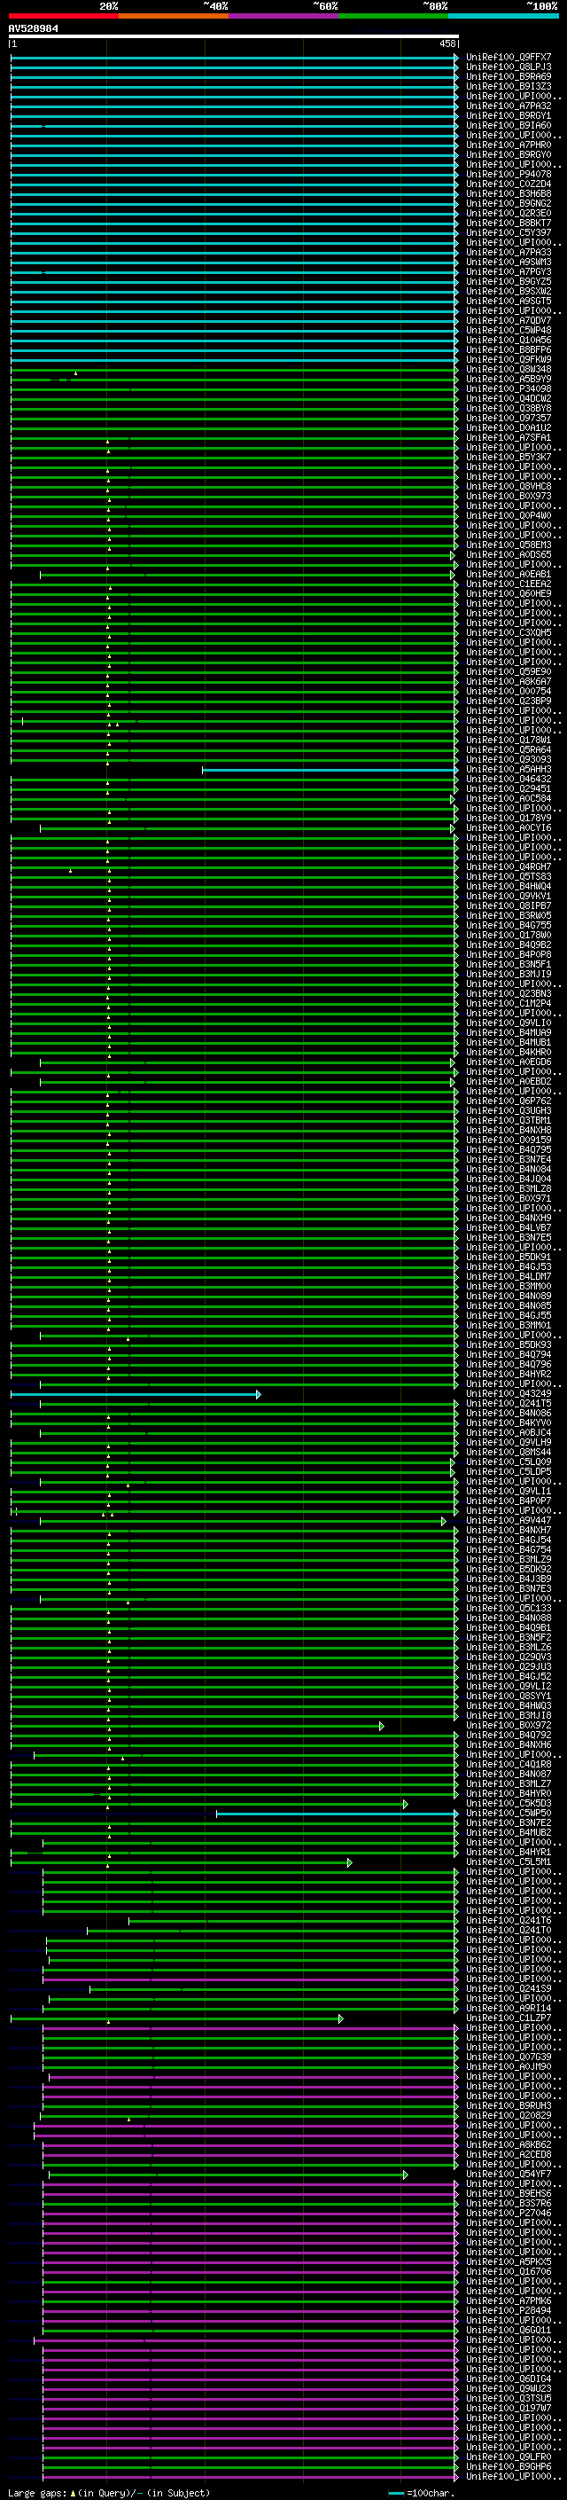This screenshot has height=2500, width=567.
Task: Click the purple ~60% identity legend bar
Action: tap(284, 17)
